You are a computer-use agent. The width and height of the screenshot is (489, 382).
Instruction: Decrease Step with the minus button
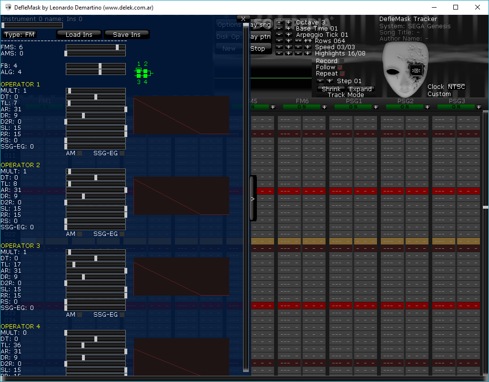tap(320, 81)
